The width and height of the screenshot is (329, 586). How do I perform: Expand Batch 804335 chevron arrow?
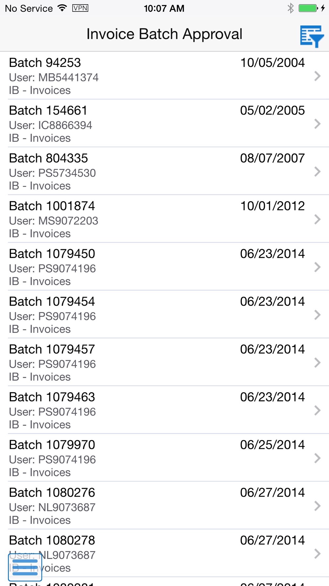[317, 172]
